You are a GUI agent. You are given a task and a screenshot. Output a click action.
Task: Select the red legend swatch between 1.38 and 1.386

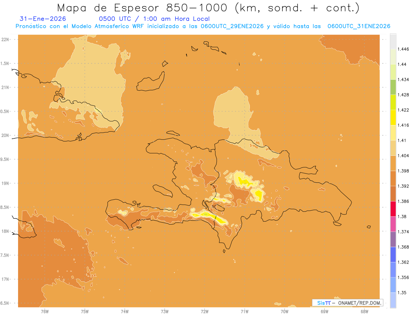(393, 209)
